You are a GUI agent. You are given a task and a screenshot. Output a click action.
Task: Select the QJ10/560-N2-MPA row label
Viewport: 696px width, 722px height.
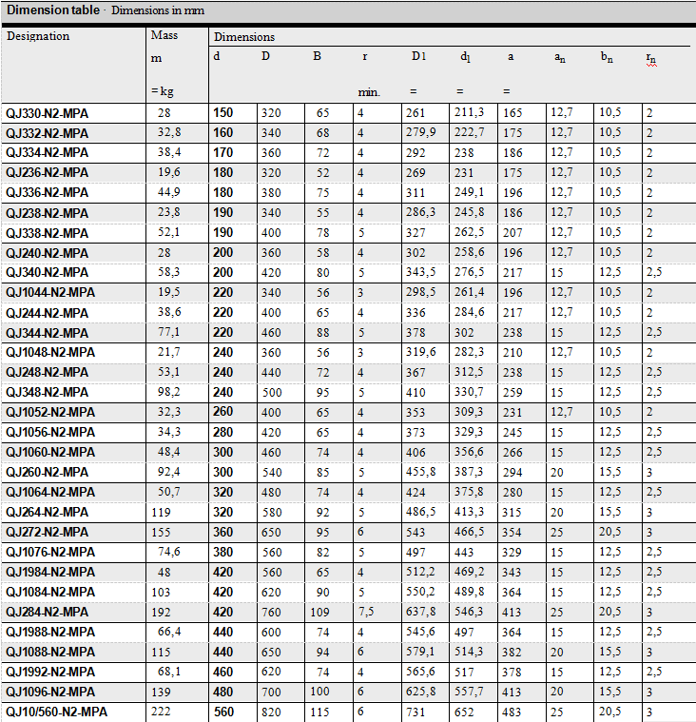57,712
